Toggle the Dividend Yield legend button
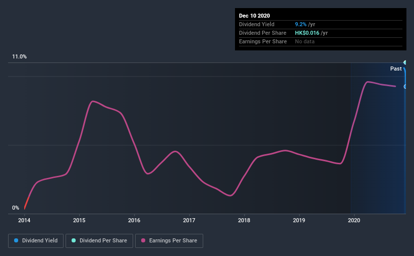Viewport: 414px width, 256px height. (36, 241)
